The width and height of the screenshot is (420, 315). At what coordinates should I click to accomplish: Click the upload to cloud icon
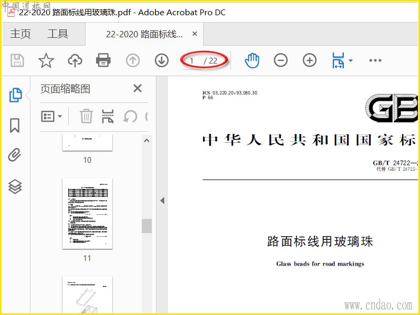[x=75, y=60]
